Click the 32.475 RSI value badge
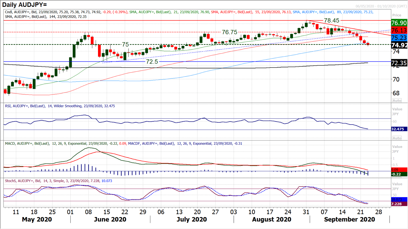Viewport: 408px width, 229px height. coord(397,128)
